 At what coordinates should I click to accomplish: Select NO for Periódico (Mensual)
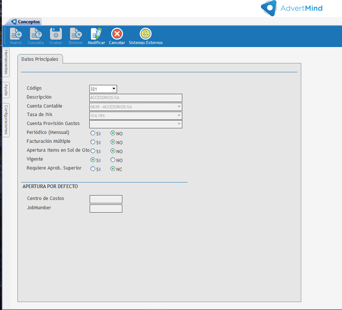tap(113, 133)
